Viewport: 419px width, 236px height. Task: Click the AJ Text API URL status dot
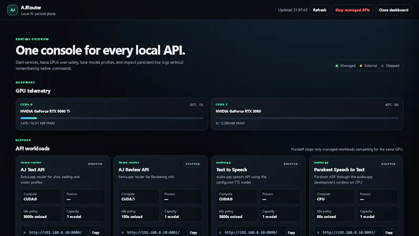[x=25, y=232]
